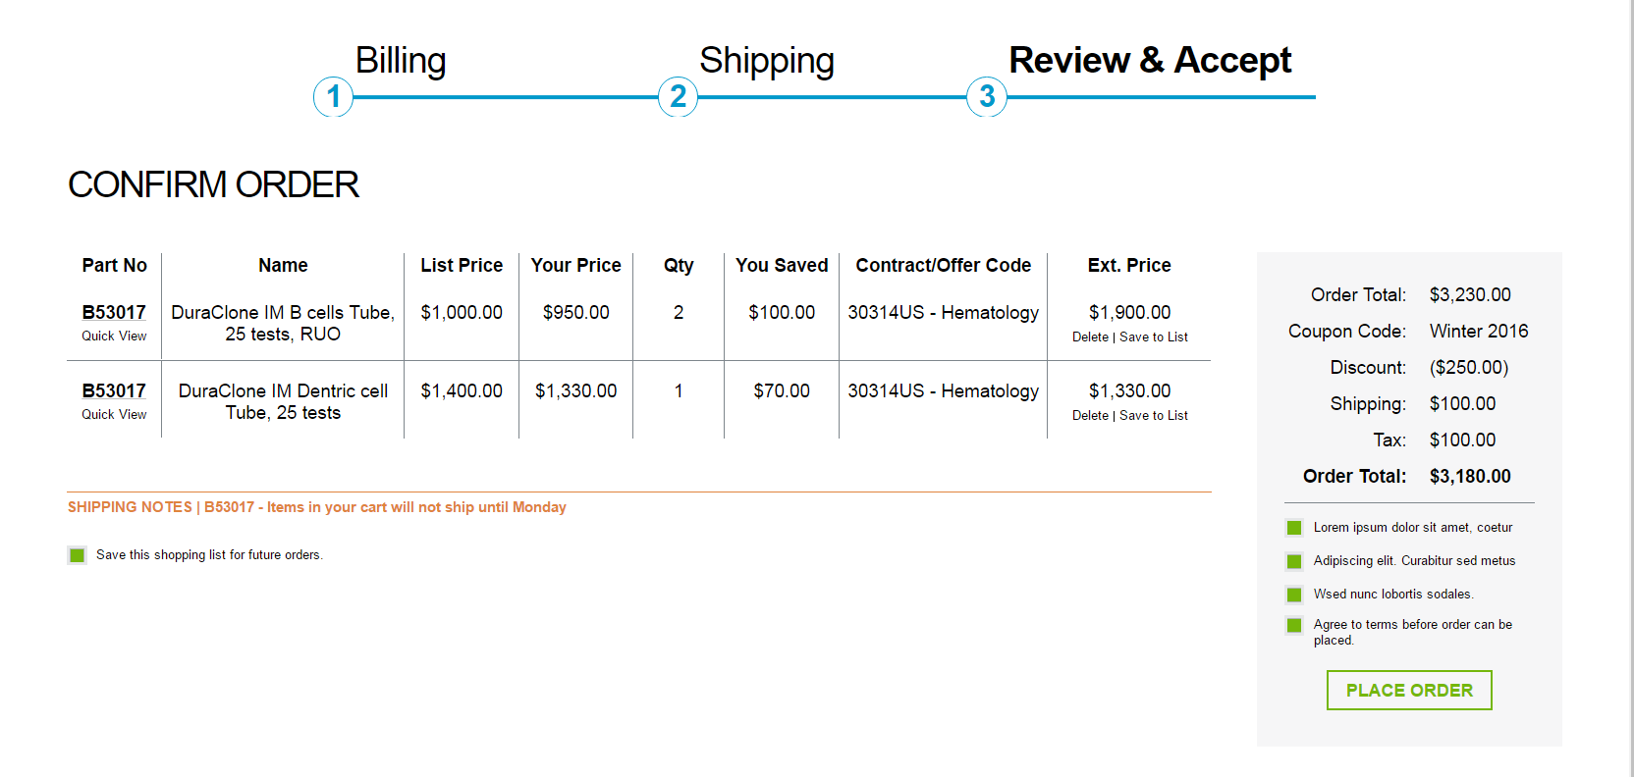Go to Billing step circle 1
Viewport: 1634px width, 777px height.
click(333, 97)
